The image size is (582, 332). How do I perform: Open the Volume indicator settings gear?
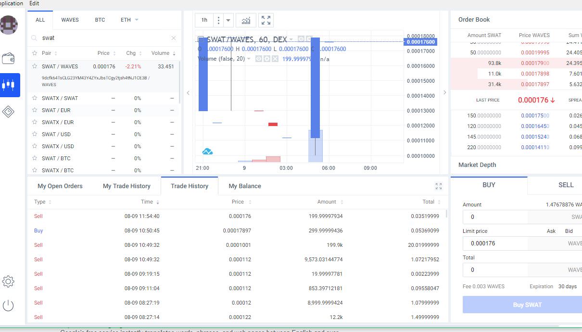[266, 59]
